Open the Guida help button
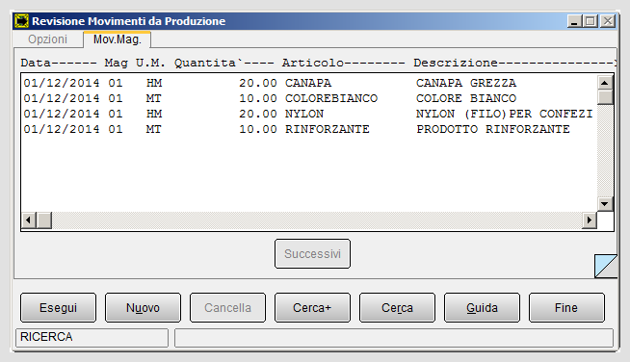This screenshot has width=630, height=362. click(482, 308)
